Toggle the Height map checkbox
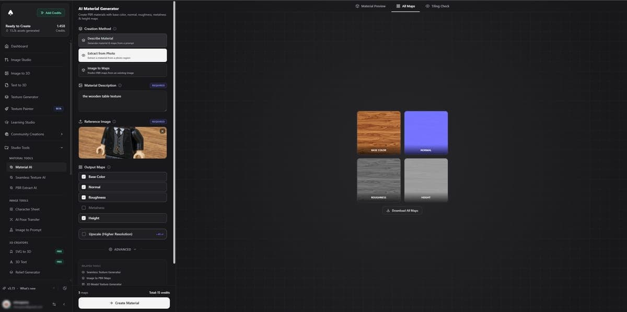Viewport: 627px width, 312px height. [84, 218]
